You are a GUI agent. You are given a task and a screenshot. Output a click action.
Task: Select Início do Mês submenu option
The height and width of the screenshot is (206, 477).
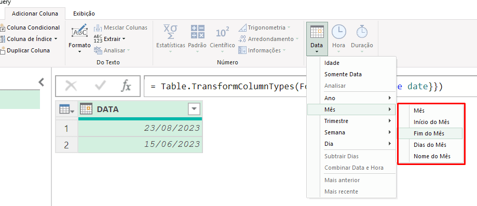[431, 122]
